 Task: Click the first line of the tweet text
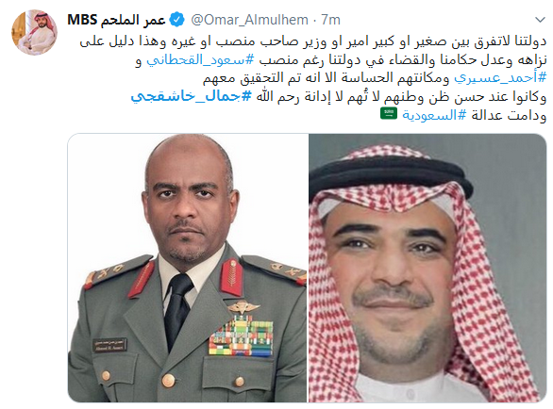(x=312, y=41)
